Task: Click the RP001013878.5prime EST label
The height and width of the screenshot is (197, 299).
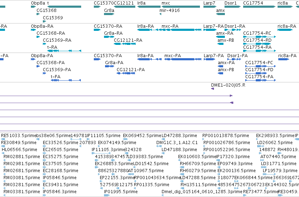Action: click(x=226, y=136)
